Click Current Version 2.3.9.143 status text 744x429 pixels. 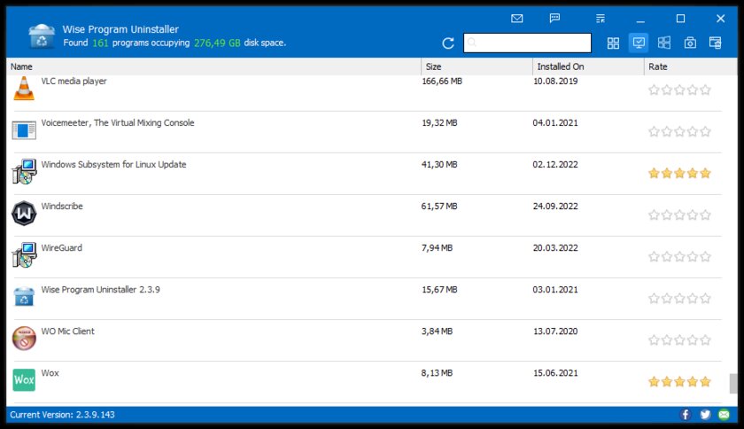click(x=62, y=415)
